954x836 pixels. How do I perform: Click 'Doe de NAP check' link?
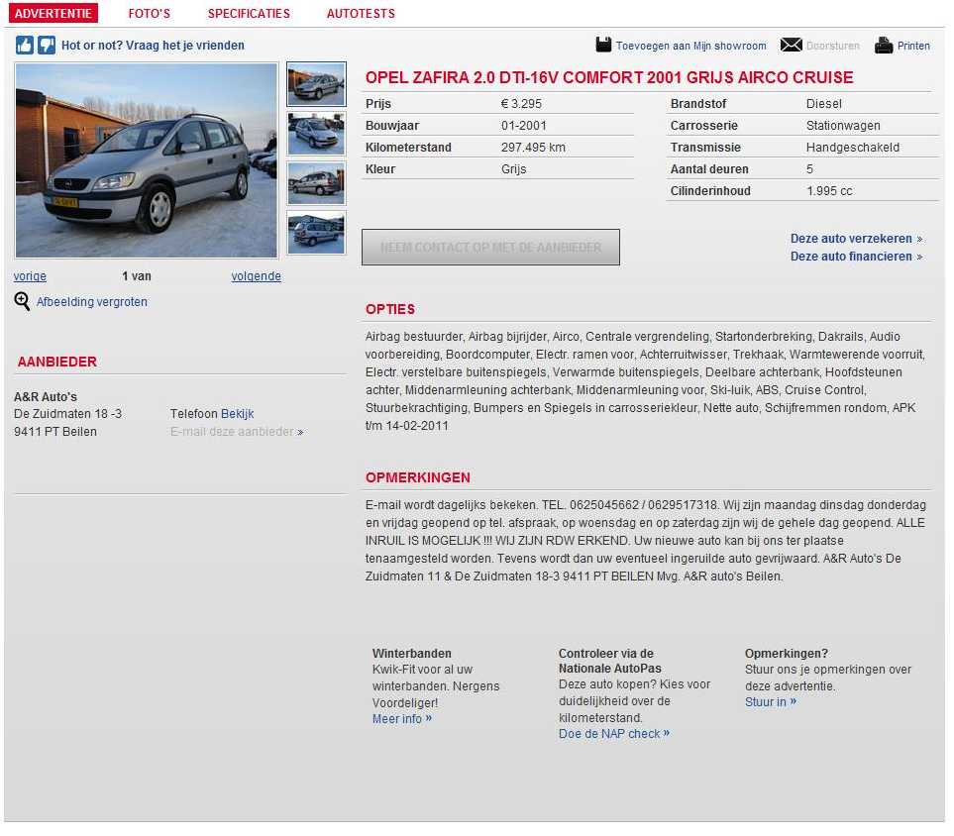(x=614, y=734)
